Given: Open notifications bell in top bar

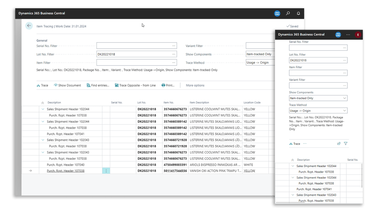Looking at the screenshot, I should click(x=298, y=14).
